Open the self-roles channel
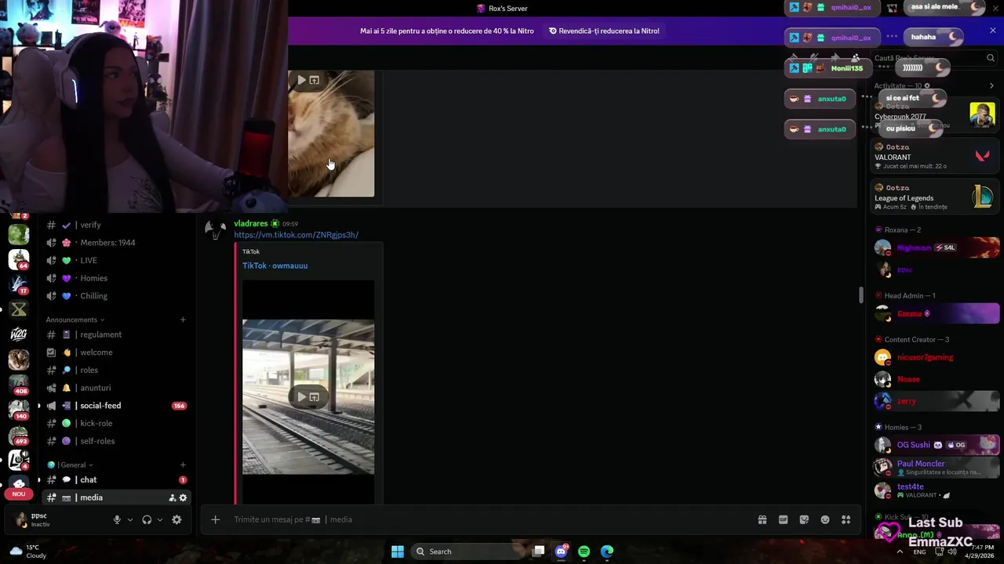 [116, 441]
